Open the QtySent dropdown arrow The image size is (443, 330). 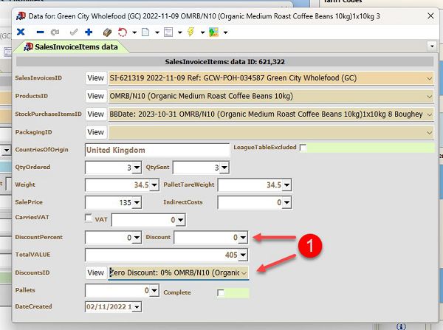[224, 168]
